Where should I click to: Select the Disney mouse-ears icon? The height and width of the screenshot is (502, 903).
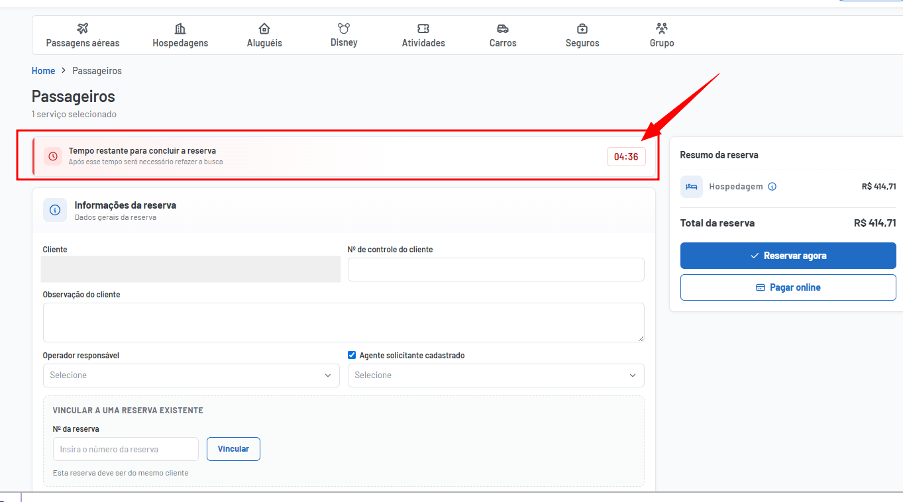(344, 28)
